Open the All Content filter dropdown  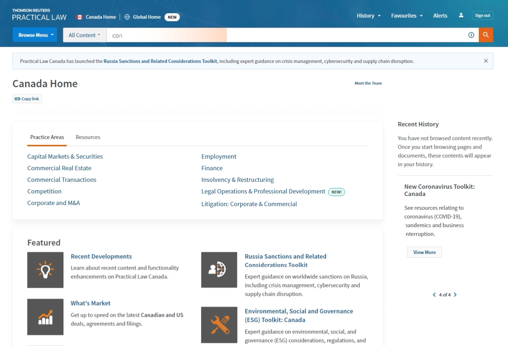coord(85,35)
